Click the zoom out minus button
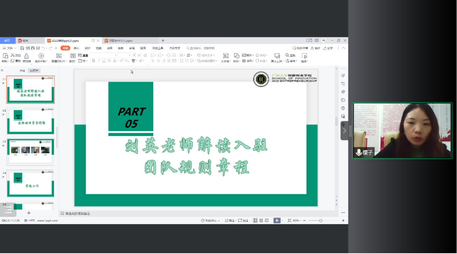This screenshot has height=254, width=457. (x=304, y=221)
